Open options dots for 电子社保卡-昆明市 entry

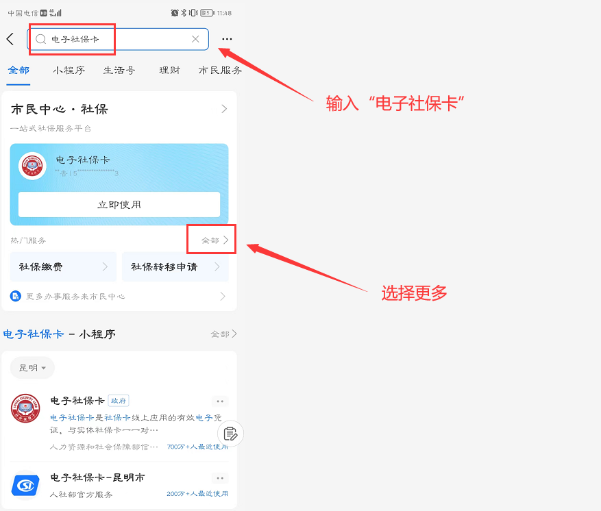[x=220, y=477]
